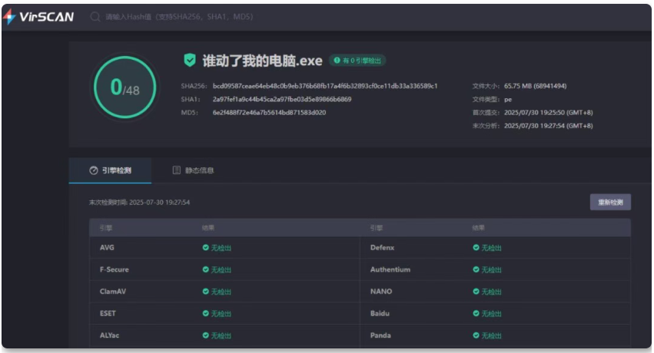The width and height of the screenshot is (654, 353).
Task: Click the green check icon in the NANO row
Action: 476,292
